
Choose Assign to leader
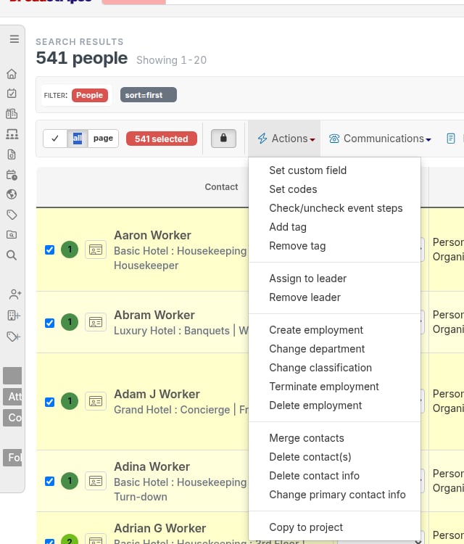pyautogui.click(x=307, y=279)
